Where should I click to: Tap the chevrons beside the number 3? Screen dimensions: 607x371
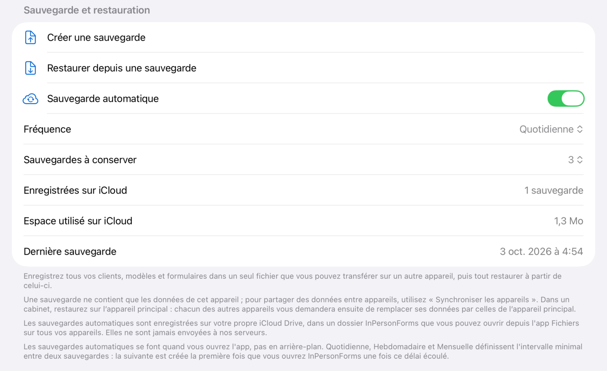[x=580, y=160]
